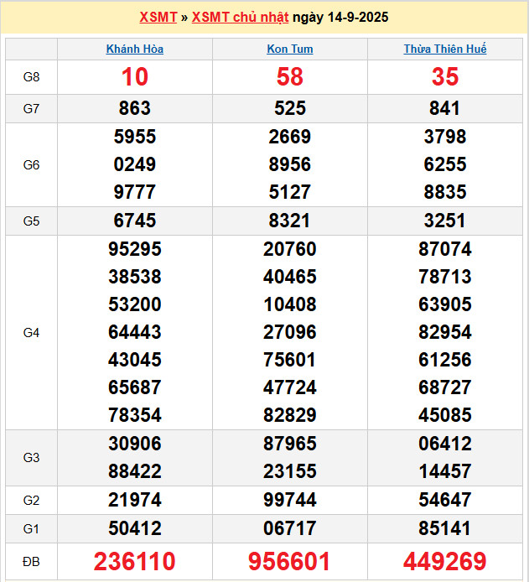
Task: Select the special prize number 449269
Action: (445, 561)
